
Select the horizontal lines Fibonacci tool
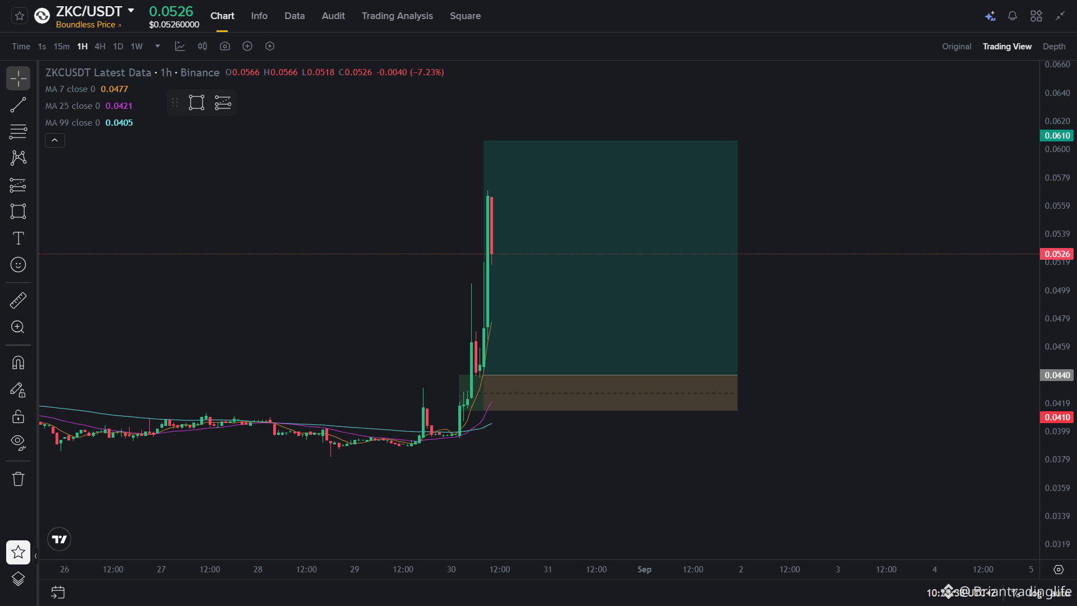click(18, 131)
